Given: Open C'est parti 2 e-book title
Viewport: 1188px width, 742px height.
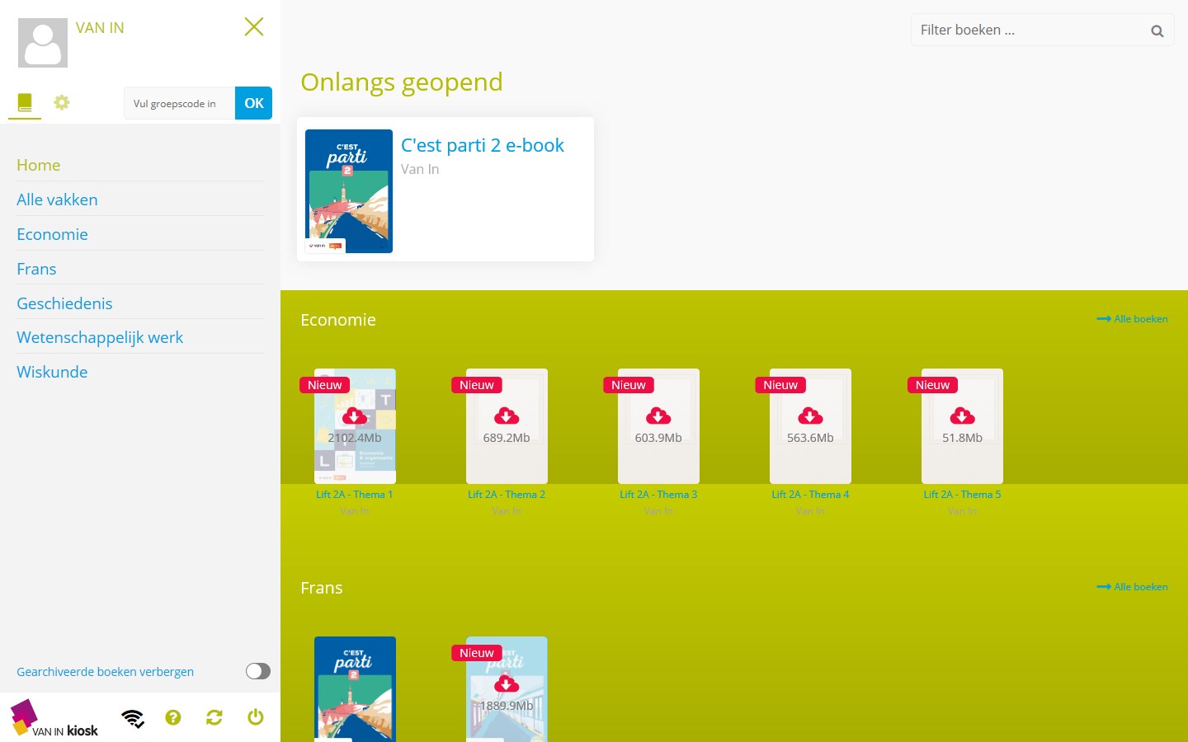Looking at the screenshot, I should [483, 145].
